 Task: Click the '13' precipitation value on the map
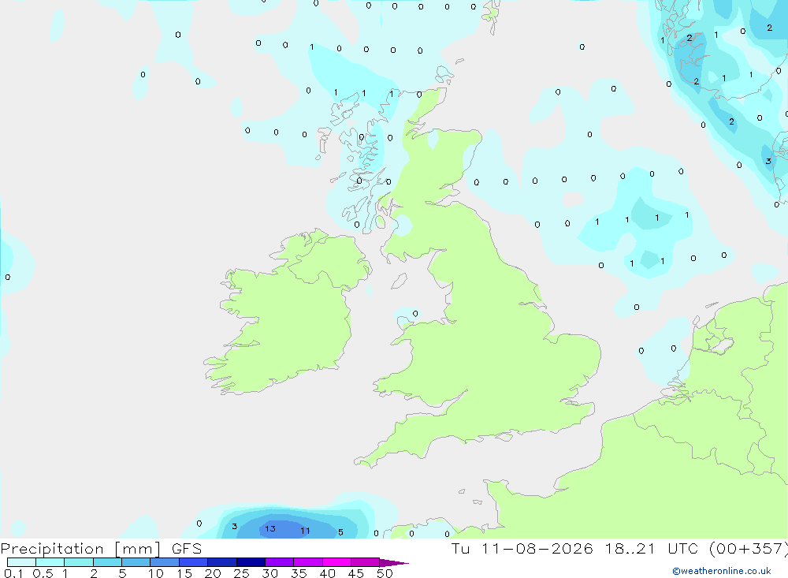(x=270, y=528)
